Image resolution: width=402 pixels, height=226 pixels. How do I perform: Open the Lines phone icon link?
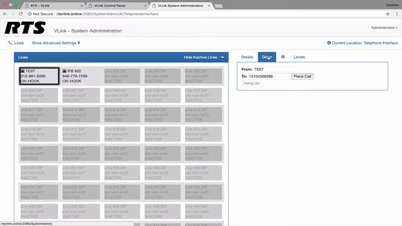(x=16, y=43)
